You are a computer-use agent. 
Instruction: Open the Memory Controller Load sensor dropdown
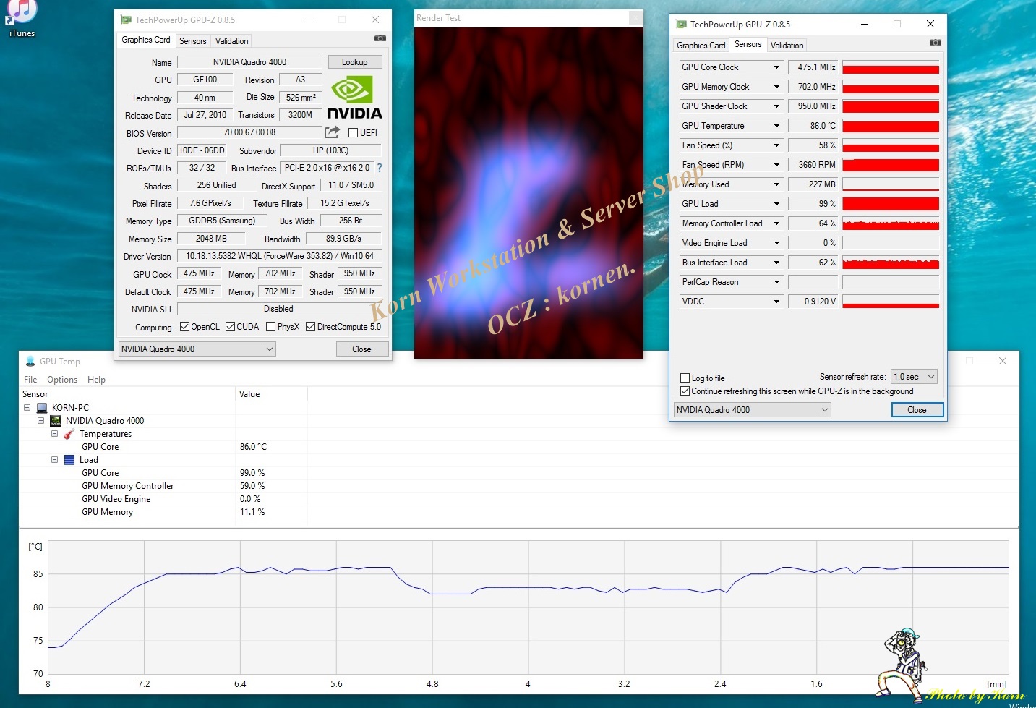777,223
